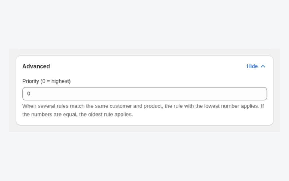Click the "Advanced" section heading

click(36, 66)
